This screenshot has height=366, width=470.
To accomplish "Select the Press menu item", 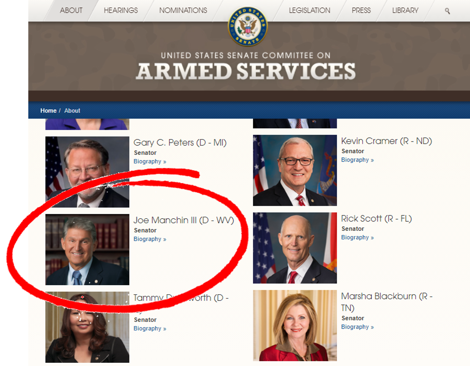I will (x=361, y=10).
